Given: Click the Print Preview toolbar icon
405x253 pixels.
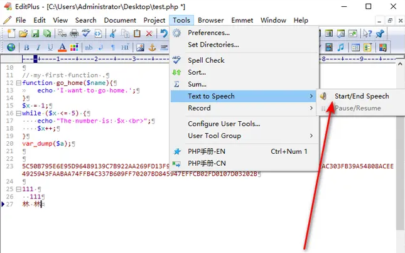Looking at the screenshot, I should point(62,33).
